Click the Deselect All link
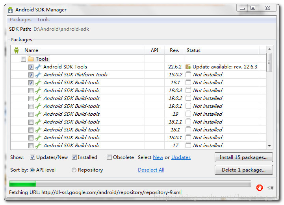Viewport: 284px width, 205px height. coord(151,170)
